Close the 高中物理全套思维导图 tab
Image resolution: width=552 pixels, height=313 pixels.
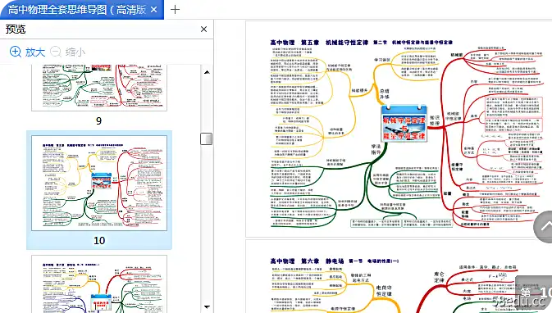153,10
